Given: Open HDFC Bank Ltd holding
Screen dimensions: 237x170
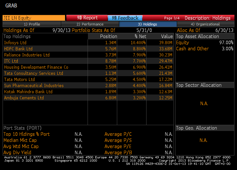Looking at the screenshot, I should [x=18, y=49].
